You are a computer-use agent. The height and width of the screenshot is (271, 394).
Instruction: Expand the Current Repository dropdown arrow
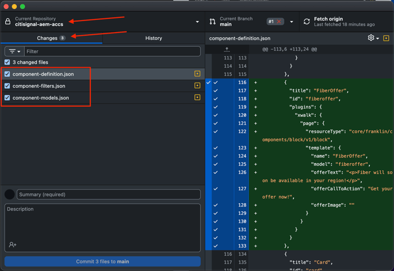tap(197, 22)
